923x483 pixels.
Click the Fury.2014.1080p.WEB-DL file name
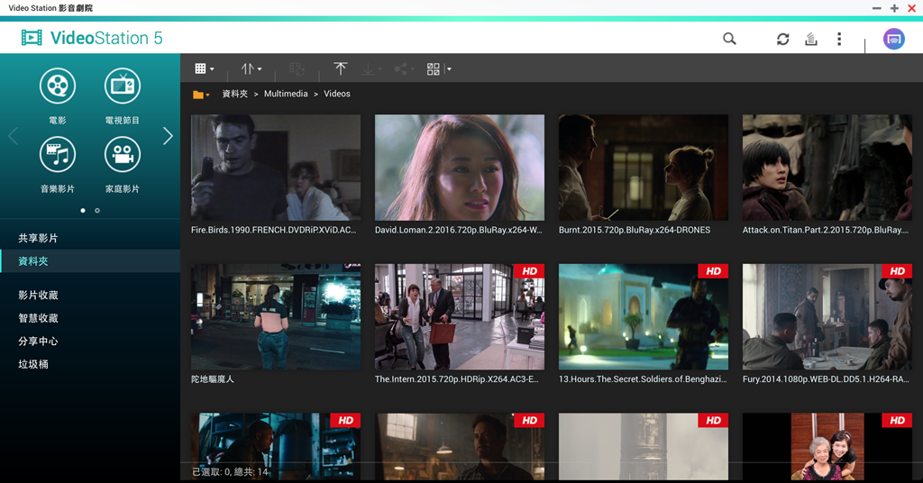pyautogui.click(x=826, y=379)
